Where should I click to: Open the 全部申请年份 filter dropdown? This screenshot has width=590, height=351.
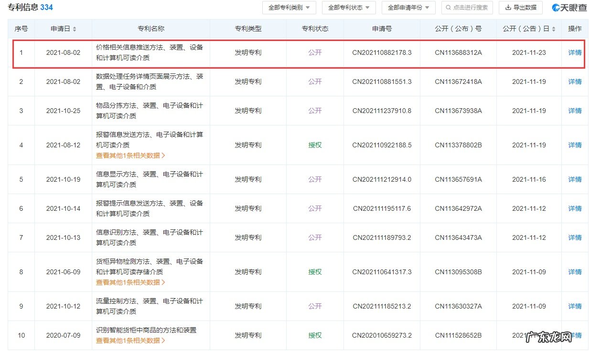[x=408, y=8]
